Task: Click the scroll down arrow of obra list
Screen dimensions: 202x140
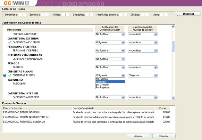Action: click(x=174, y=98)
